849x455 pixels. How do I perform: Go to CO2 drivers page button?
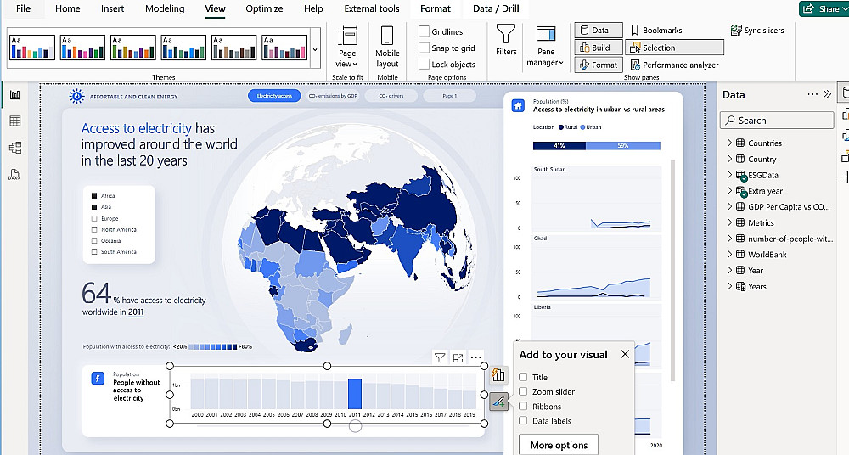point(391,96)
